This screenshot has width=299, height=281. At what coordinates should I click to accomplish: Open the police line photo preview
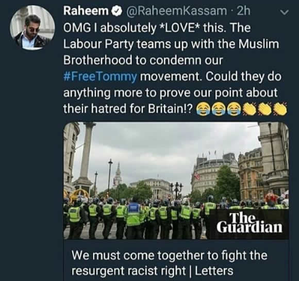pyautogui.click(x=176, y=180)
